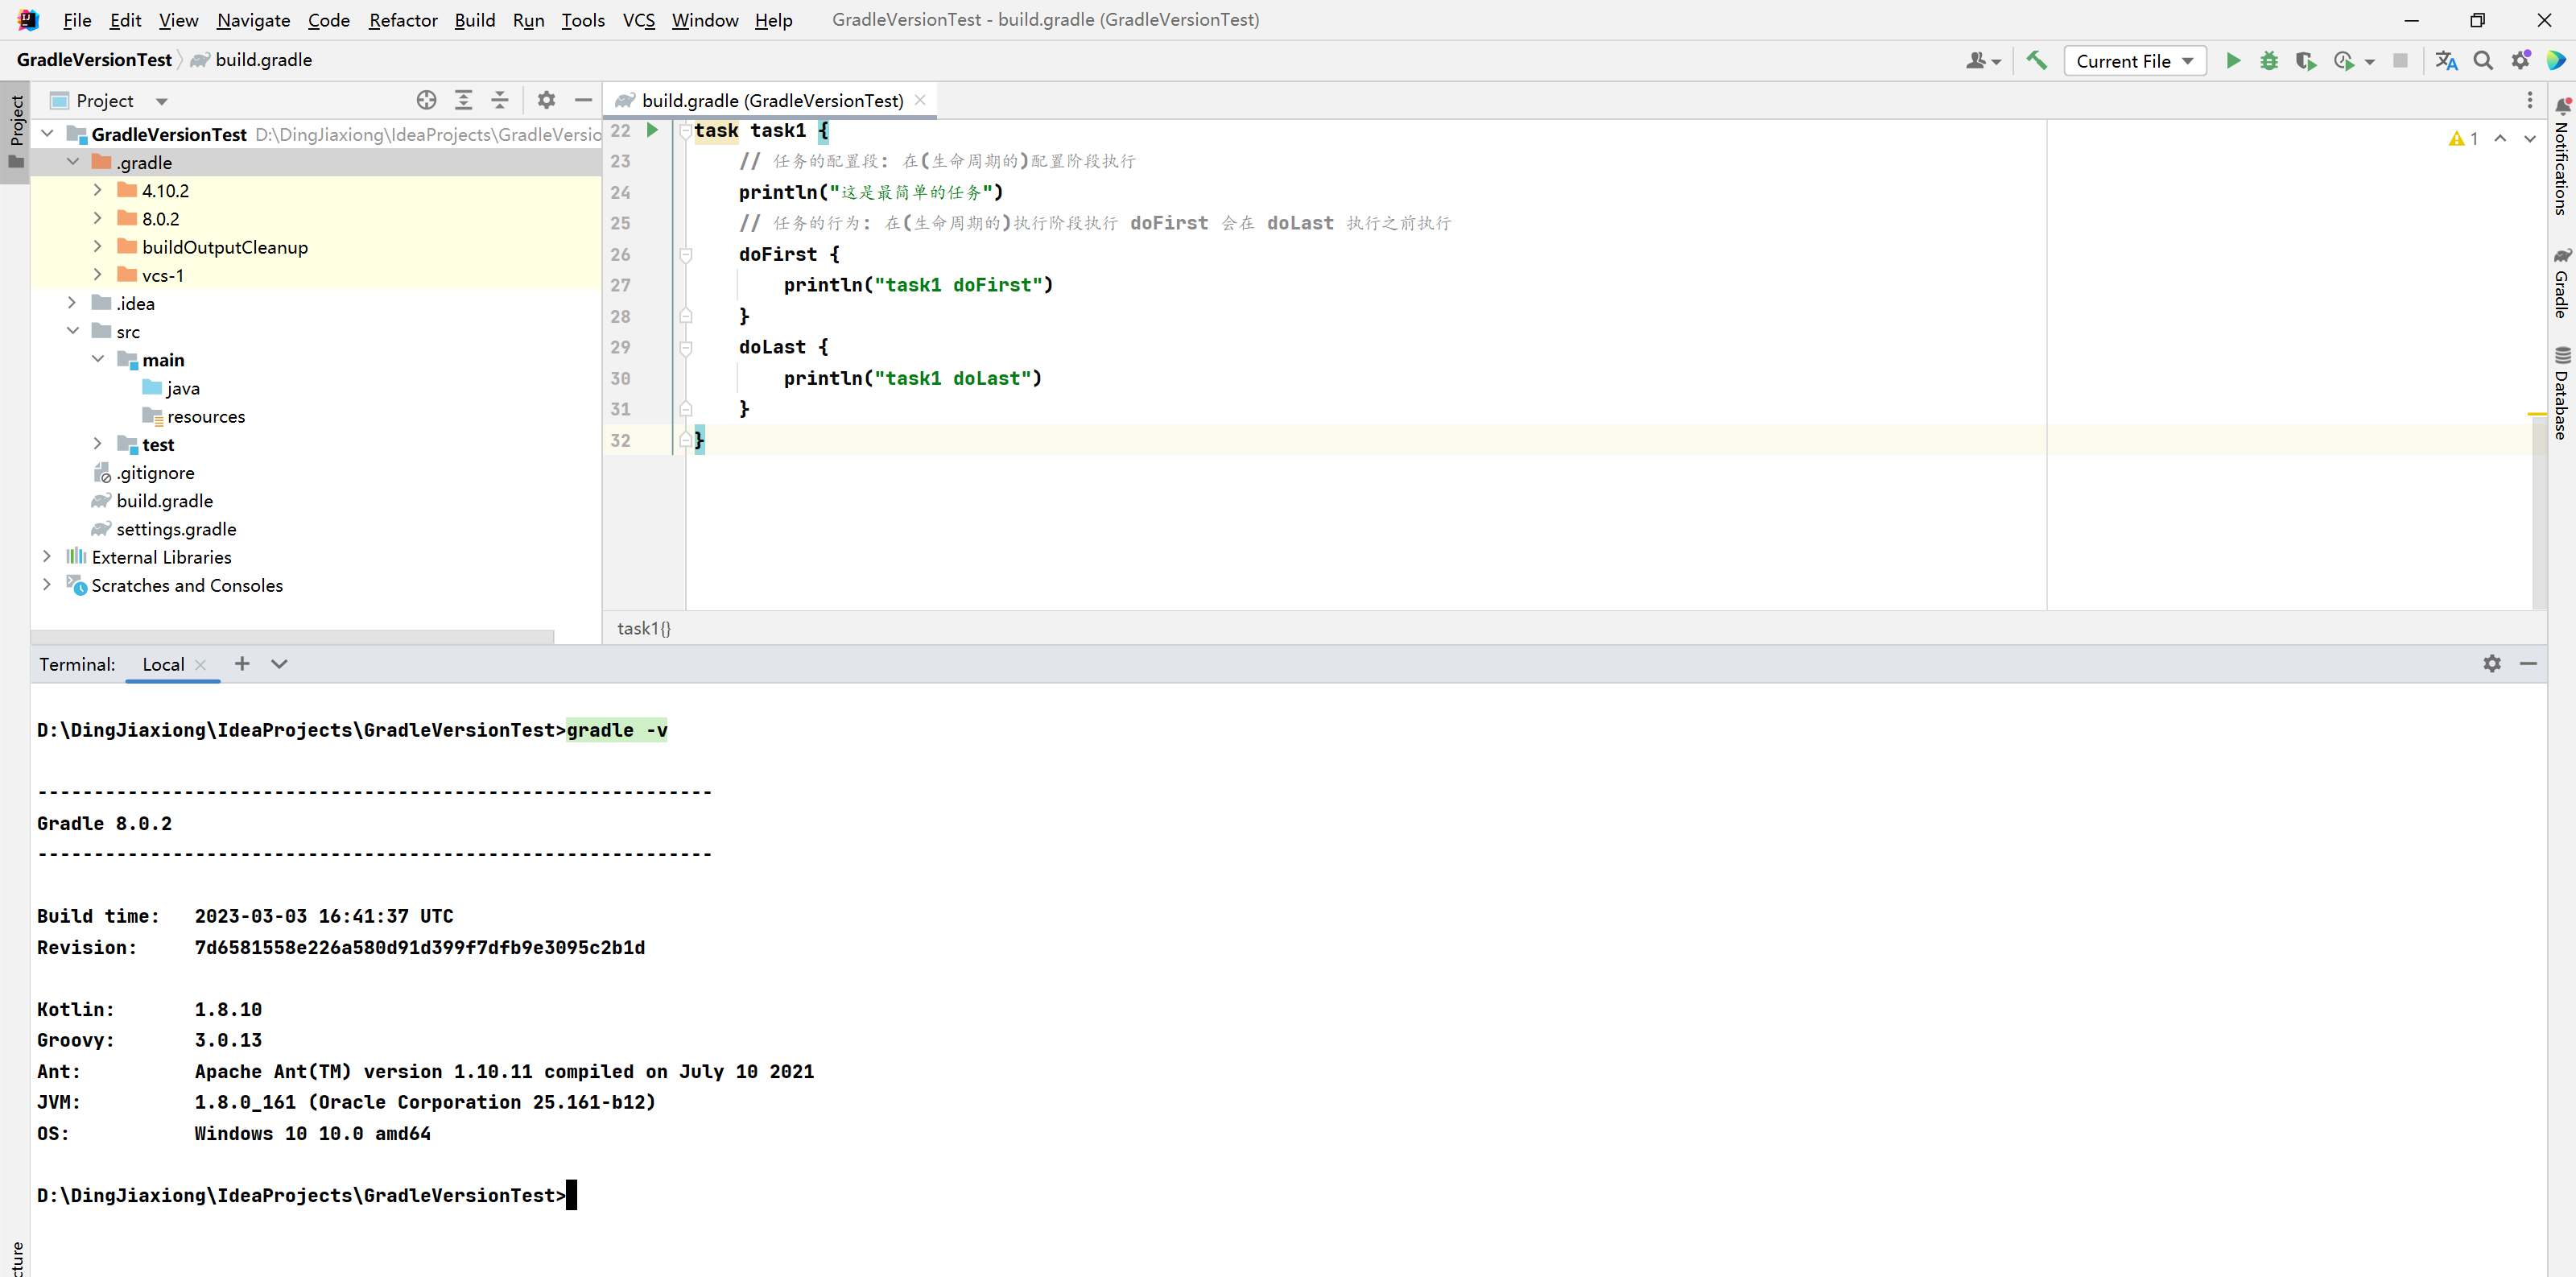The width and height of the screenshot is (2576, 1277).
Task: Open the Notifications side panel
Action: point(2562,156)
